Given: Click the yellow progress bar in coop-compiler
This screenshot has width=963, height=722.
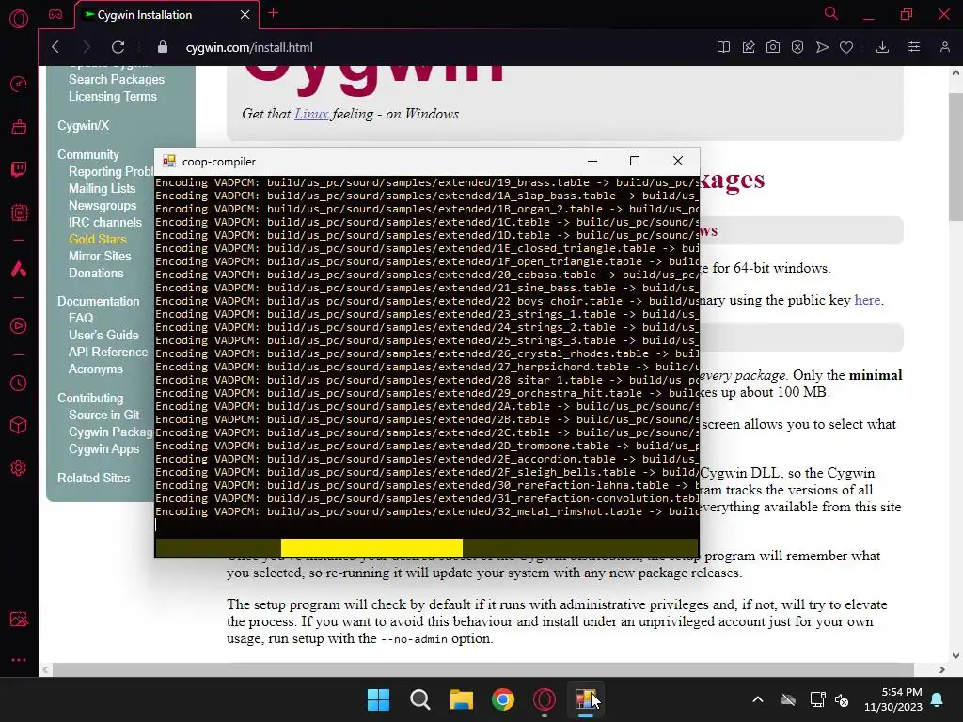Looking at the screenshot, I should [x=371, y=547].
